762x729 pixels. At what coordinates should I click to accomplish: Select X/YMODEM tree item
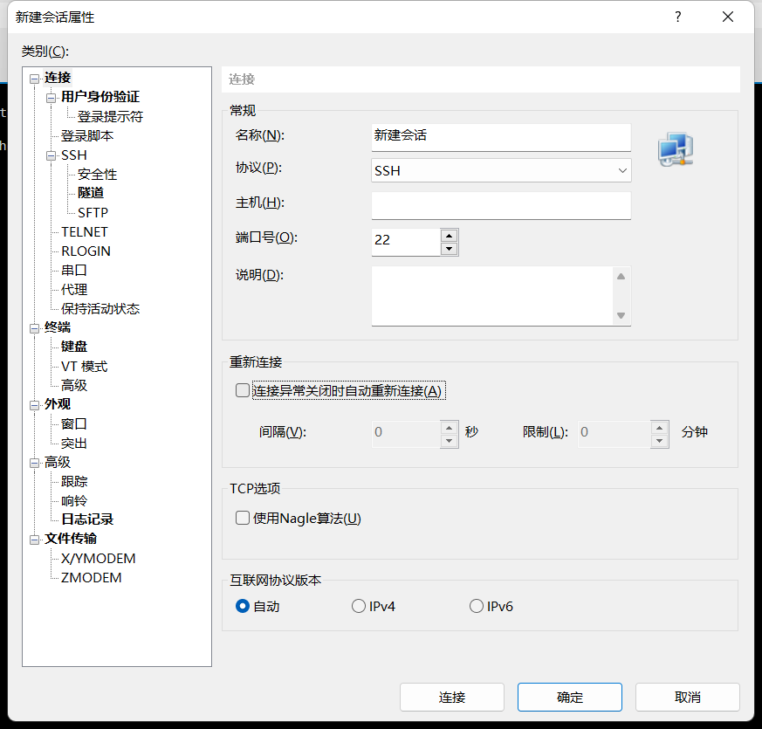pos(98,559)
